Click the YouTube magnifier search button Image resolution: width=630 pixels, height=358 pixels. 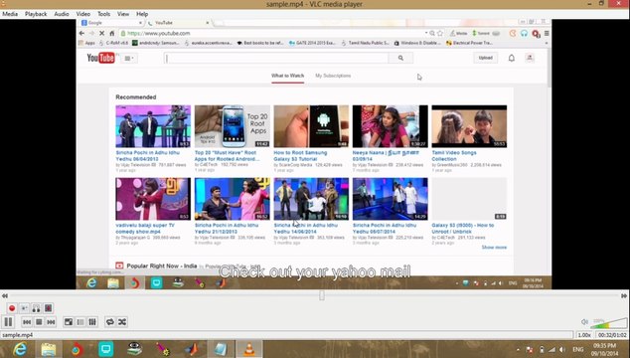[400, 58]
